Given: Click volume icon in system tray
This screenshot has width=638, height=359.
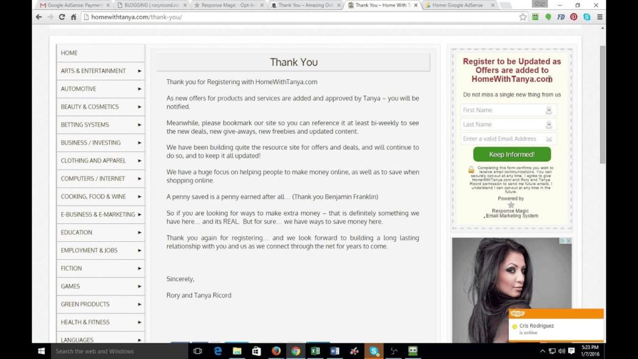Looking at the screenshot, I should tap(562, 351).
